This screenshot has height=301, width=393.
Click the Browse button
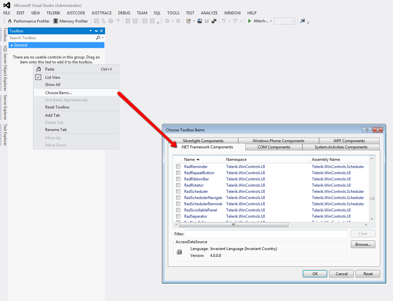tap(363, 244)
